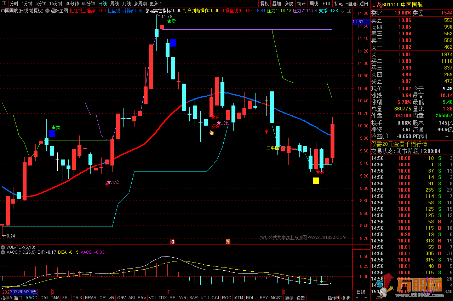
Task: Click the 统计 statistics button
Action: (x=301, y=4)
